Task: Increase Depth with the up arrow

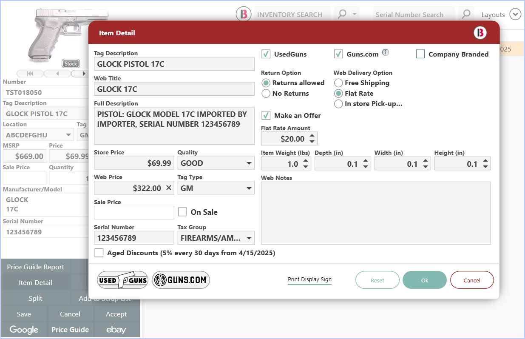Action: coord(366,161)
